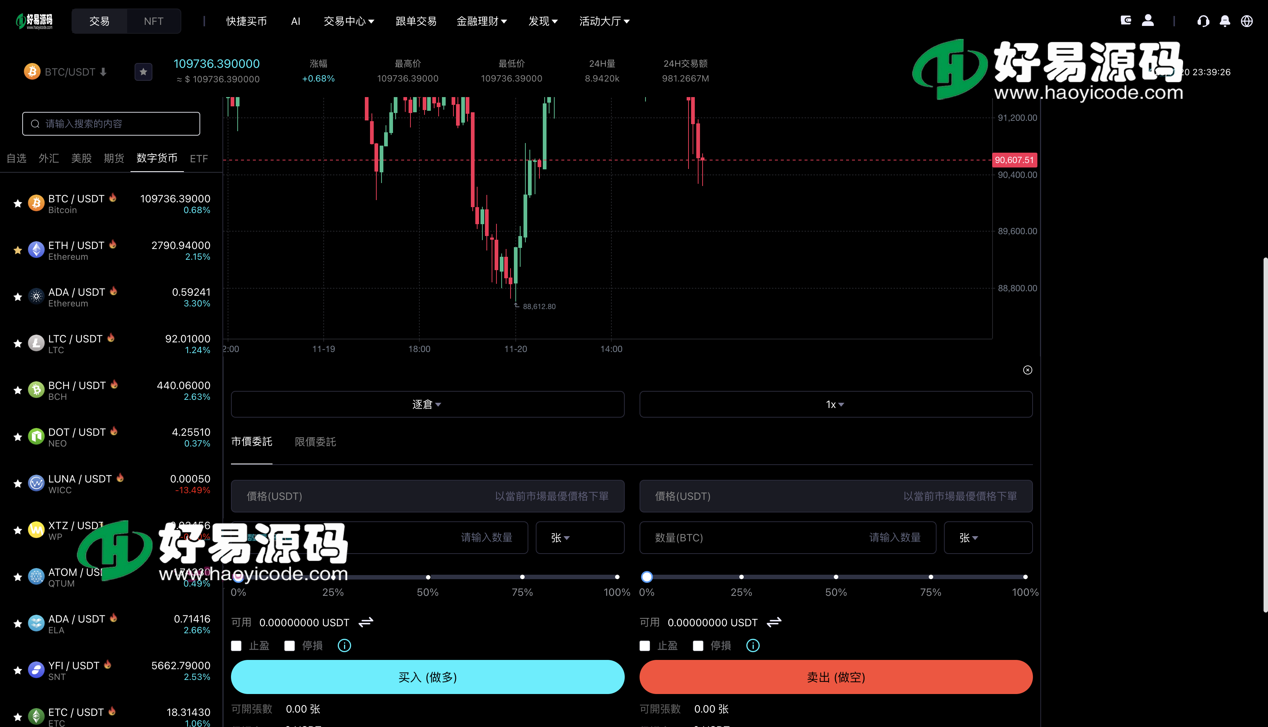Switch to the 限價委託 tab

click(x=315, y=442)
